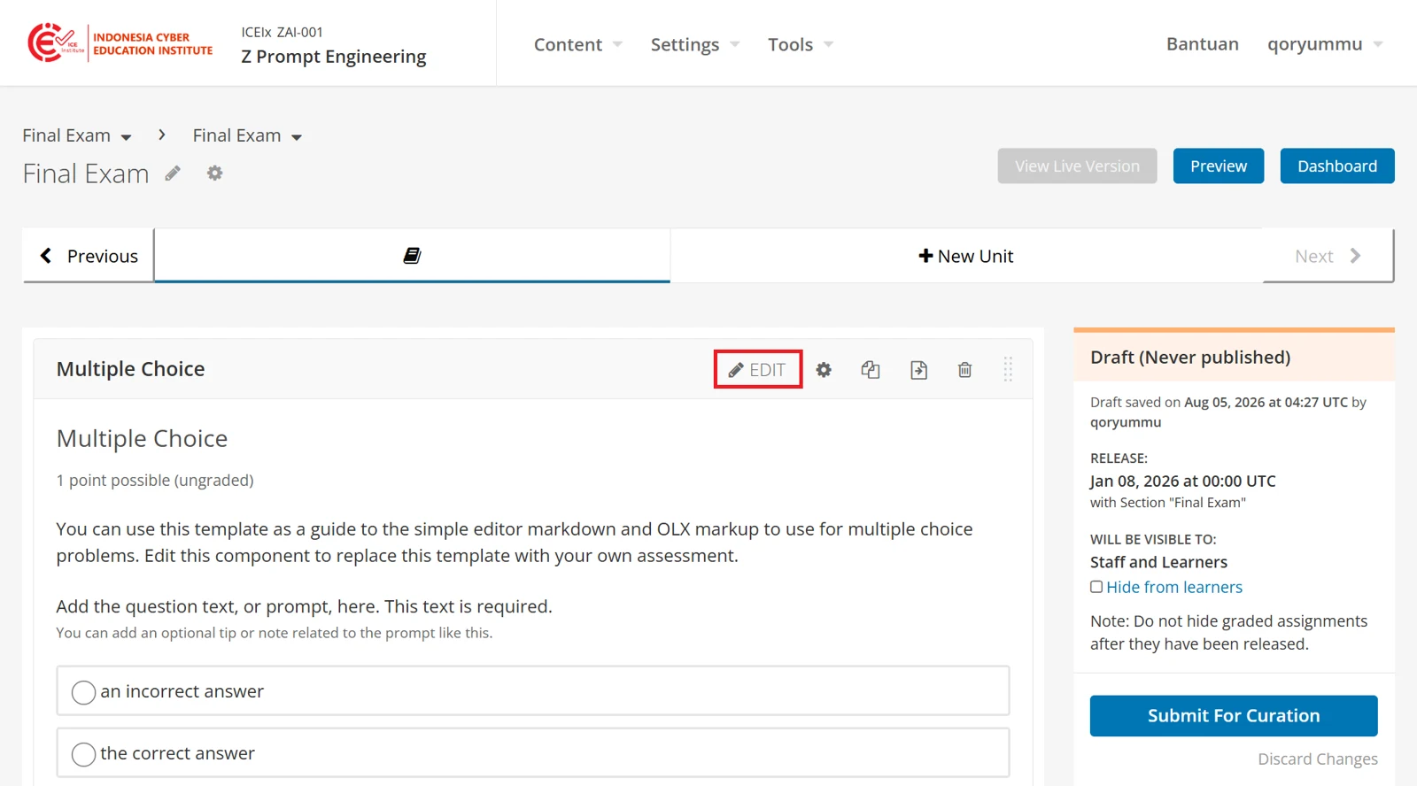Viewport: 1417px width, 786px height.
Task: Click the Hide from learners link text
Action: 1174,588
